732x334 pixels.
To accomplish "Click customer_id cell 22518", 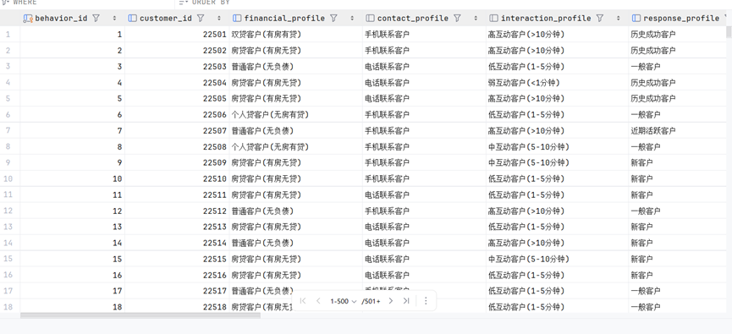I will tap(177, 307).
